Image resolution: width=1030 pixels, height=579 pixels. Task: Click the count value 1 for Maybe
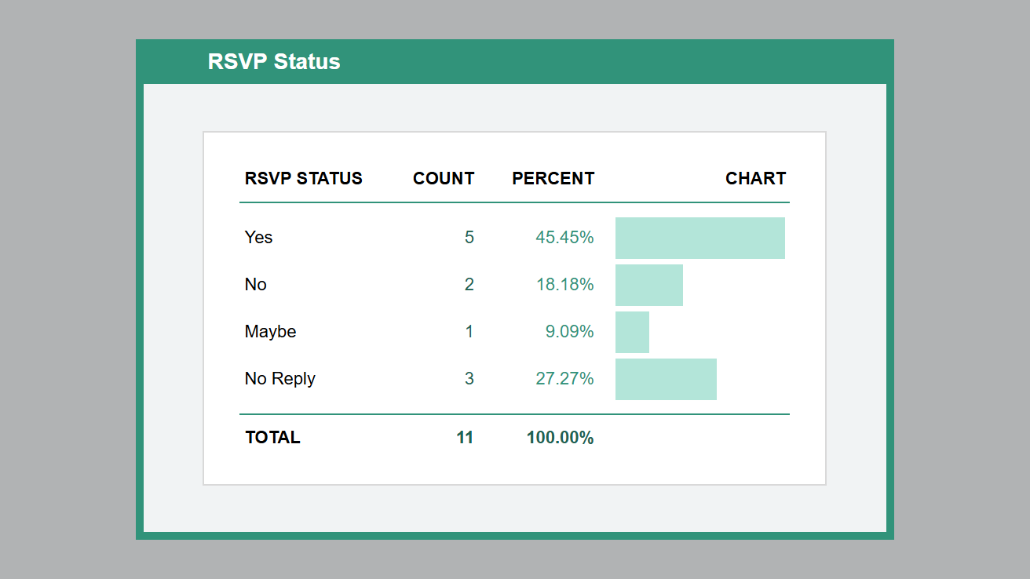[x=469, y=331]
